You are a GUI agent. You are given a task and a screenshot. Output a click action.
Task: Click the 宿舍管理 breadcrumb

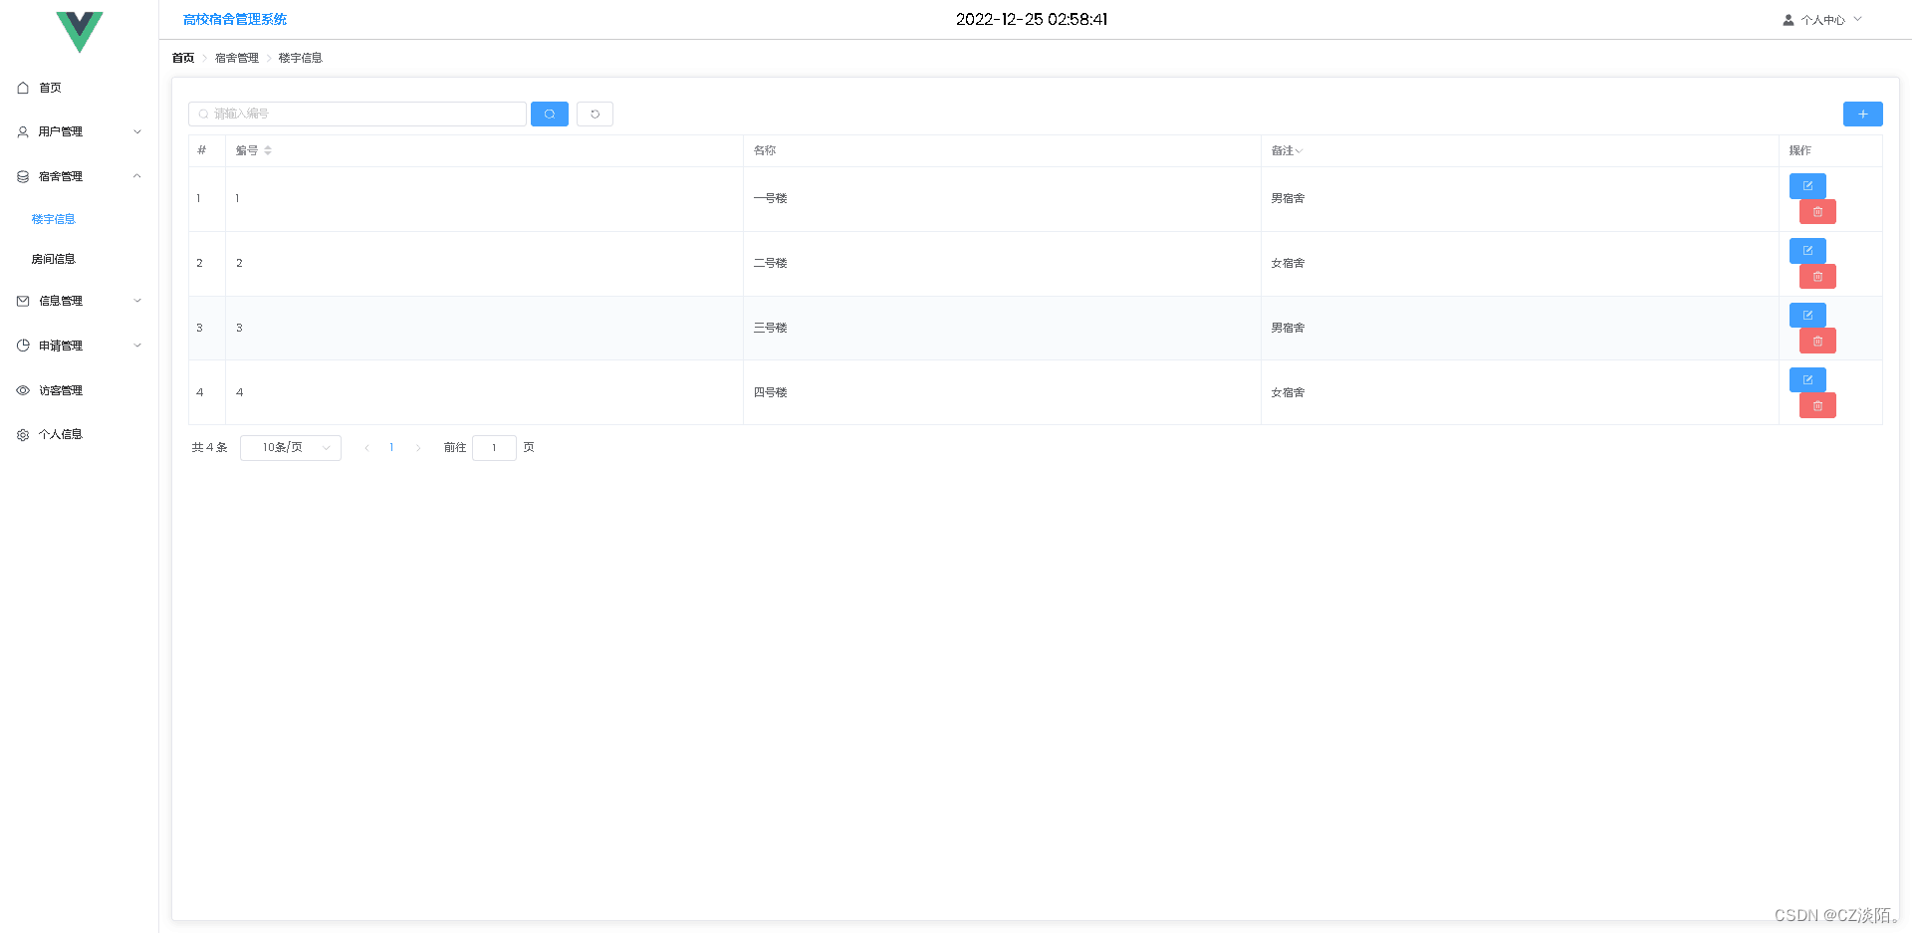pyautogui.click(x=237, y=58)
